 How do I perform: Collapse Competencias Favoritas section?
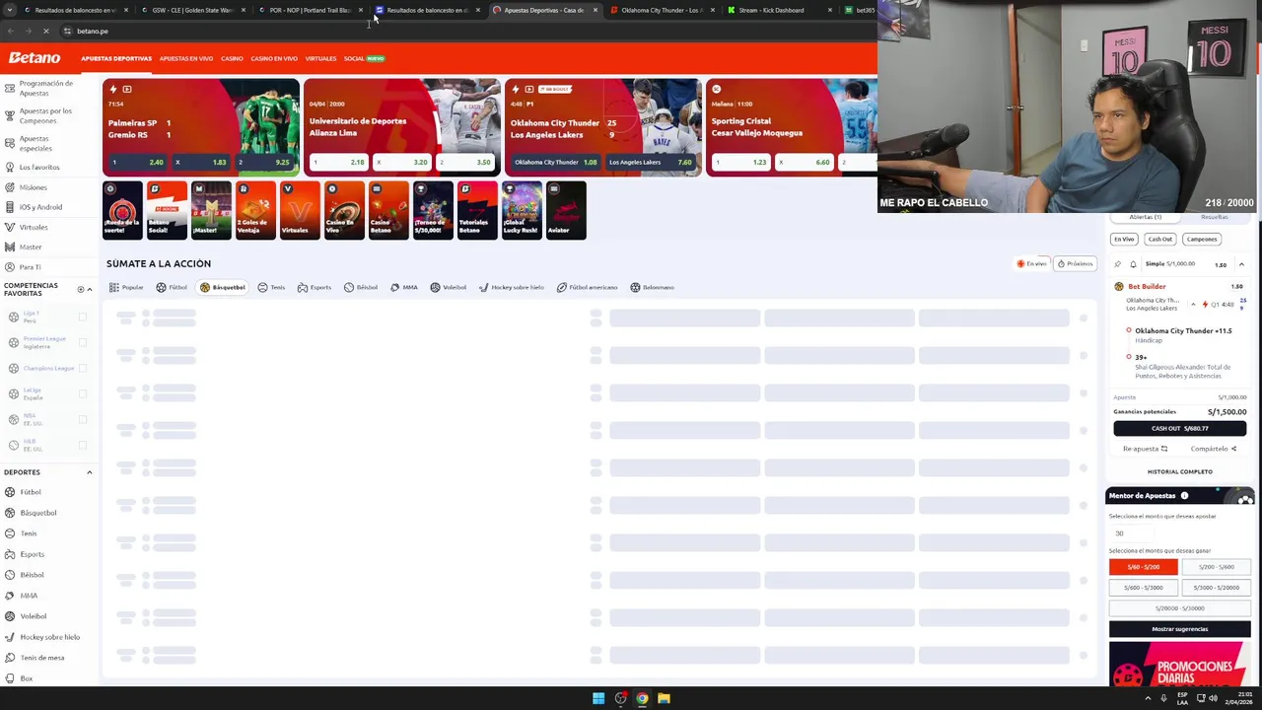[x=89, y=290]
